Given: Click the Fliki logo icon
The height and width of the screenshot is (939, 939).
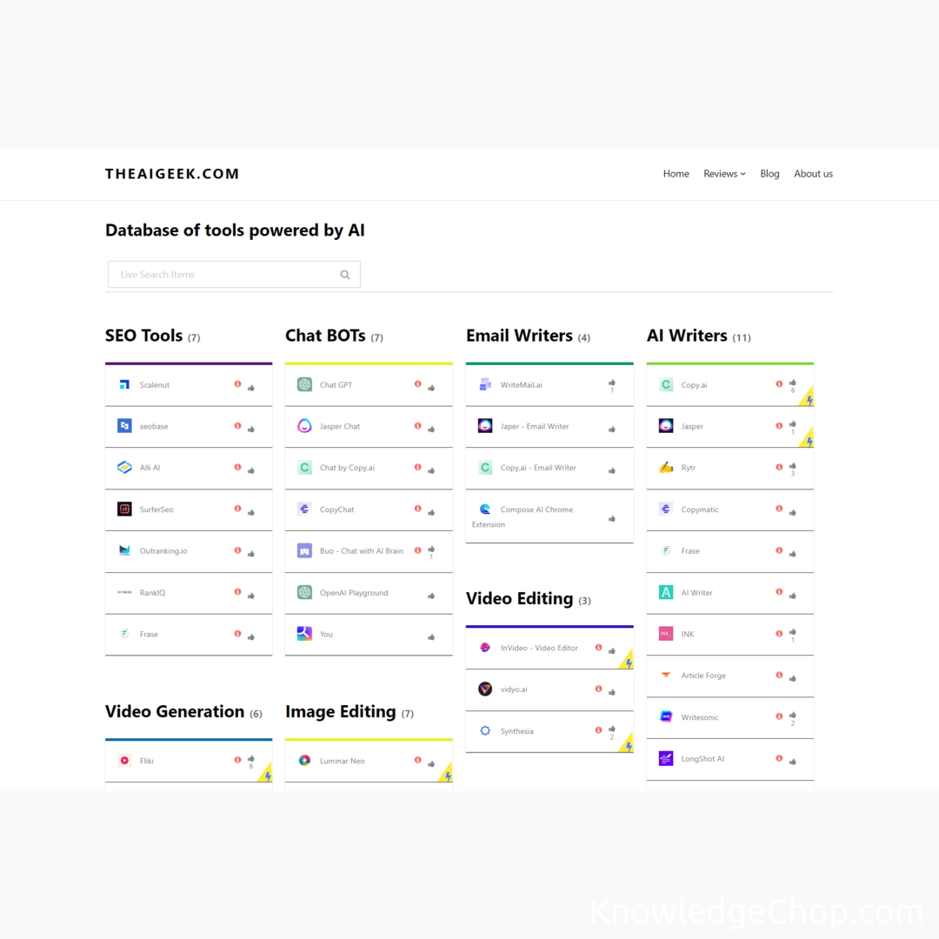Looking at the screenshot, I should tap(124, 761).
